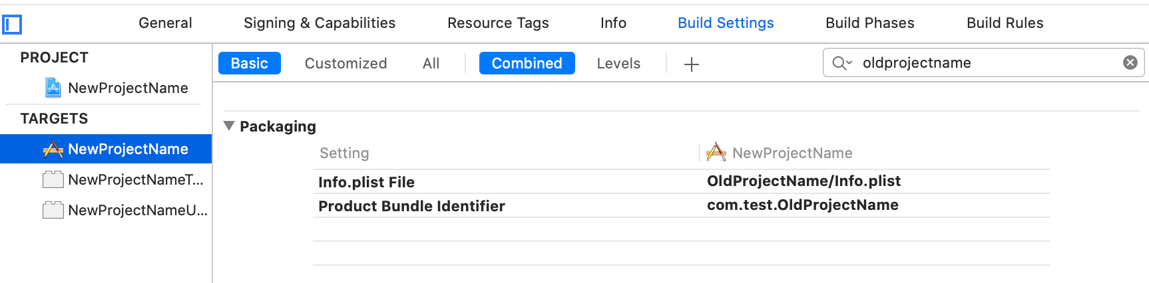Switch filter to Customized settings
Image resolution: width=1149 pixels, height=283 pixels.
(345, 63)
